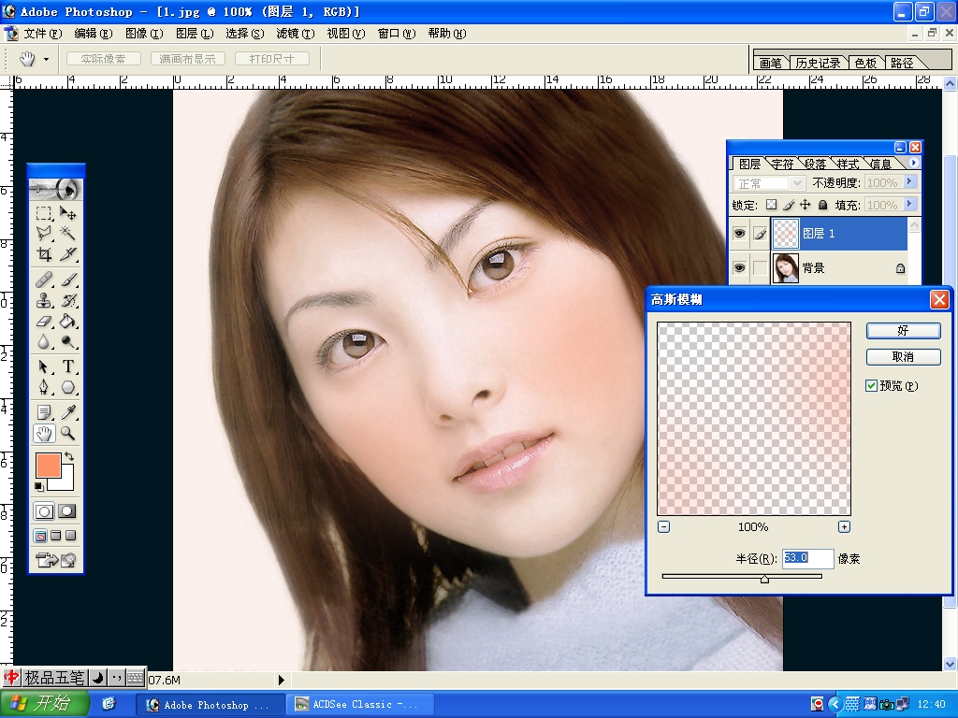Select the Hand tool in toolbox
This screenshot has width=958, height=718.
pos(43,434)
